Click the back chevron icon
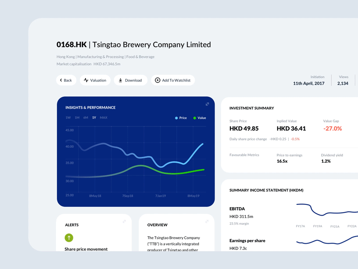 60,80
